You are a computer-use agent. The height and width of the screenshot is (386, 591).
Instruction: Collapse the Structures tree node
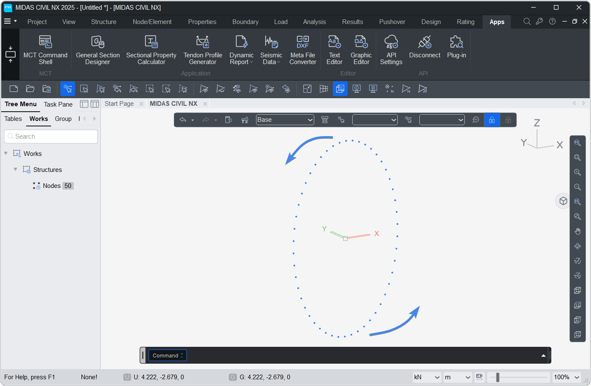point(16,169)
